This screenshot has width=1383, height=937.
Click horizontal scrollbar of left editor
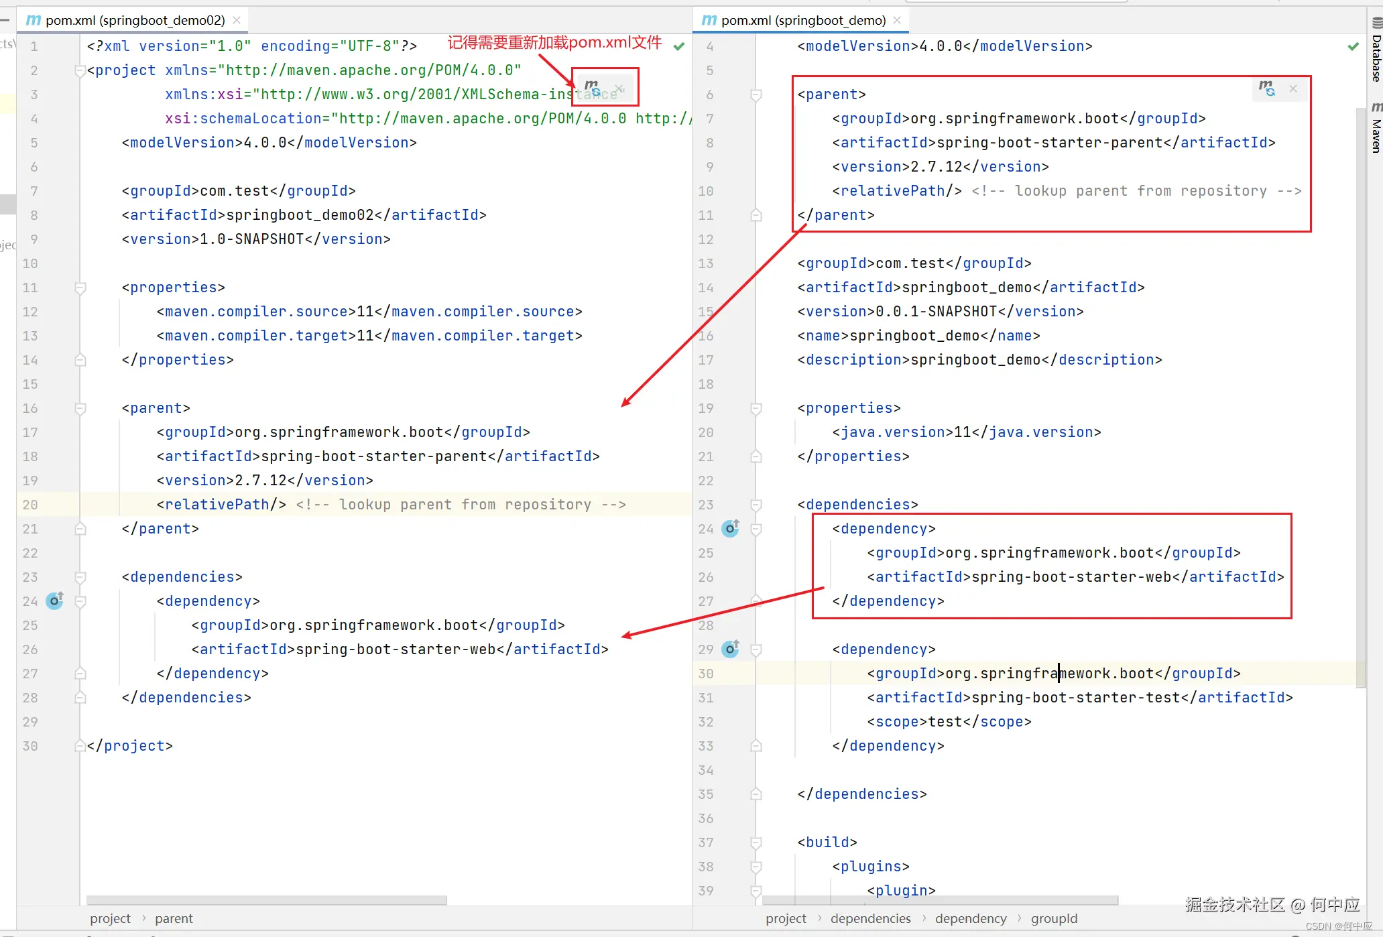point(266,900)
